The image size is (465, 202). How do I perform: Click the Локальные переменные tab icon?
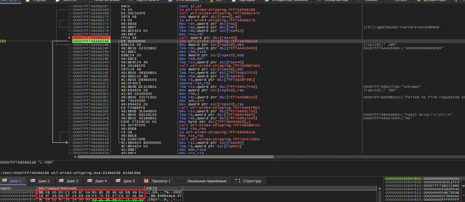click(x=182, y=181)
